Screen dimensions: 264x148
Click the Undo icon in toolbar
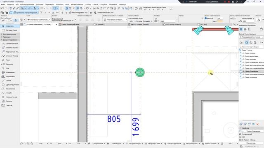(x=2, y=8)
